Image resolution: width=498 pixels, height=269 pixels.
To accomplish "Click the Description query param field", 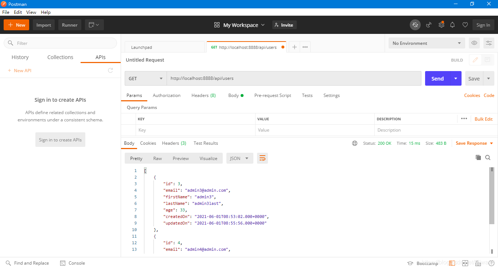I will pyautogui.click(x=436, y=130).
